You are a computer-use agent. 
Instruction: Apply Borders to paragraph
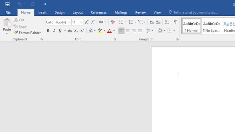[169, 30]
